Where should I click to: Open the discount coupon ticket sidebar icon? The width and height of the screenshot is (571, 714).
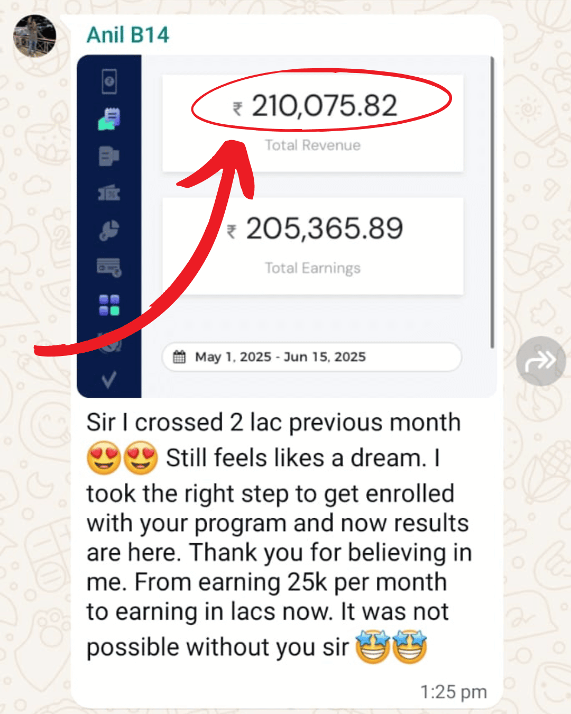tap(109, 193)
